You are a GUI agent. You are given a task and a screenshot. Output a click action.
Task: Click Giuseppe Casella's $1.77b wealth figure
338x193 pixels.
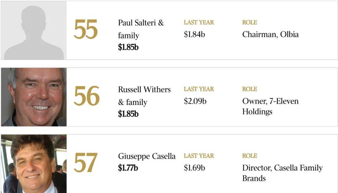[x=128, y=168]
